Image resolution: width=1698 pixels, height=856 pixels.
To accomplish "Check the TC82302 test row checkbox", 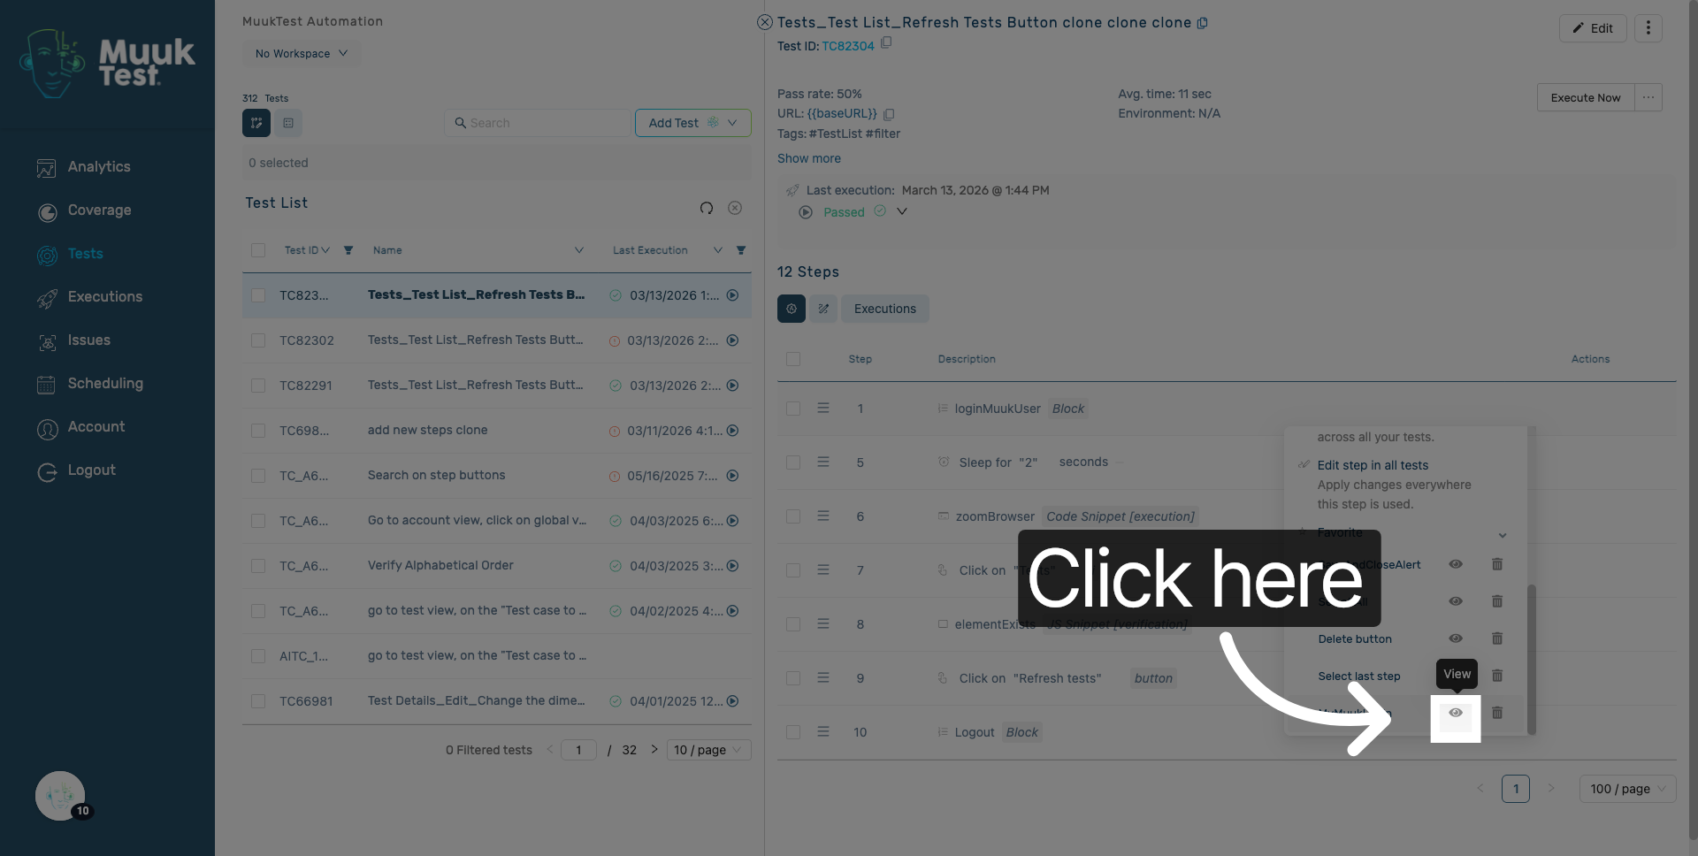I will click(x=258, y=340).
